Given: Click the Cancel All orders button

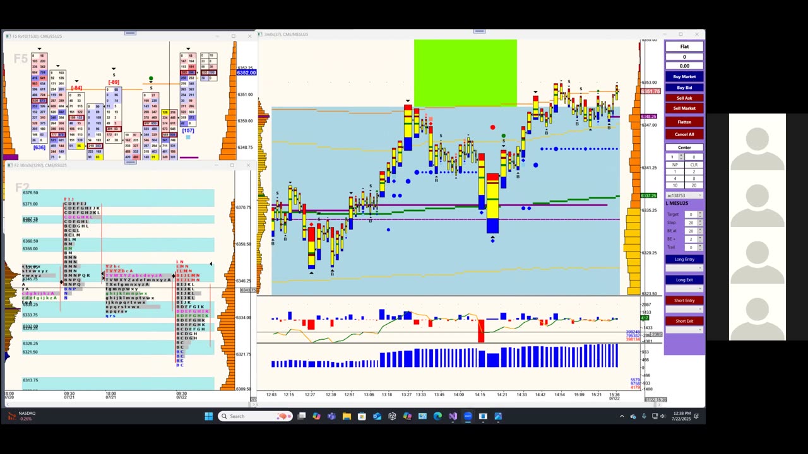Looking at the screenshot, I should pyautogui.click(x=684, y=134).
